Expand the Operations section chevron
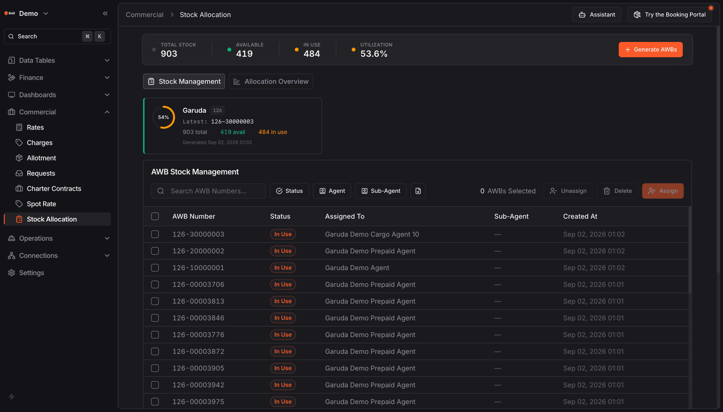Screen dimensions: 723x412 [107, 238]
